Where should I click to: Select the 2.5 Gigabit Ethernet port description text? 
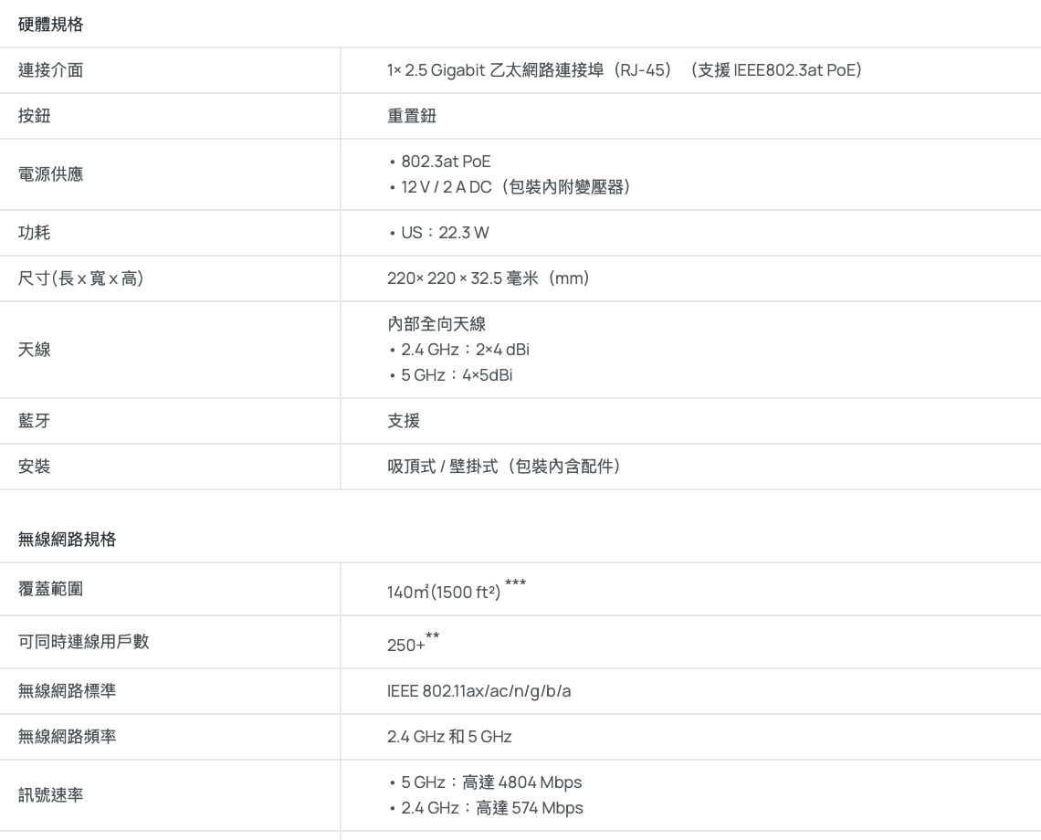click(624, 69)
